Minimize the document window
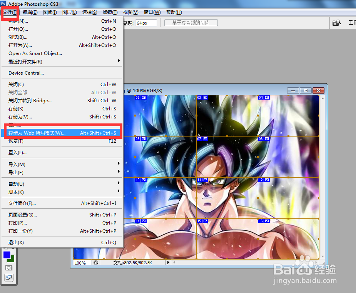 click(293, 91)
